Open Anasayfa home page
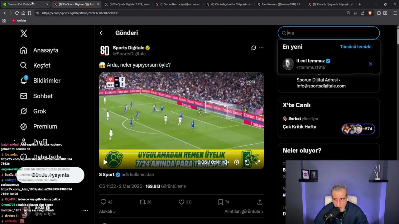This screenshot has height=224, width=399. point(39,50)
